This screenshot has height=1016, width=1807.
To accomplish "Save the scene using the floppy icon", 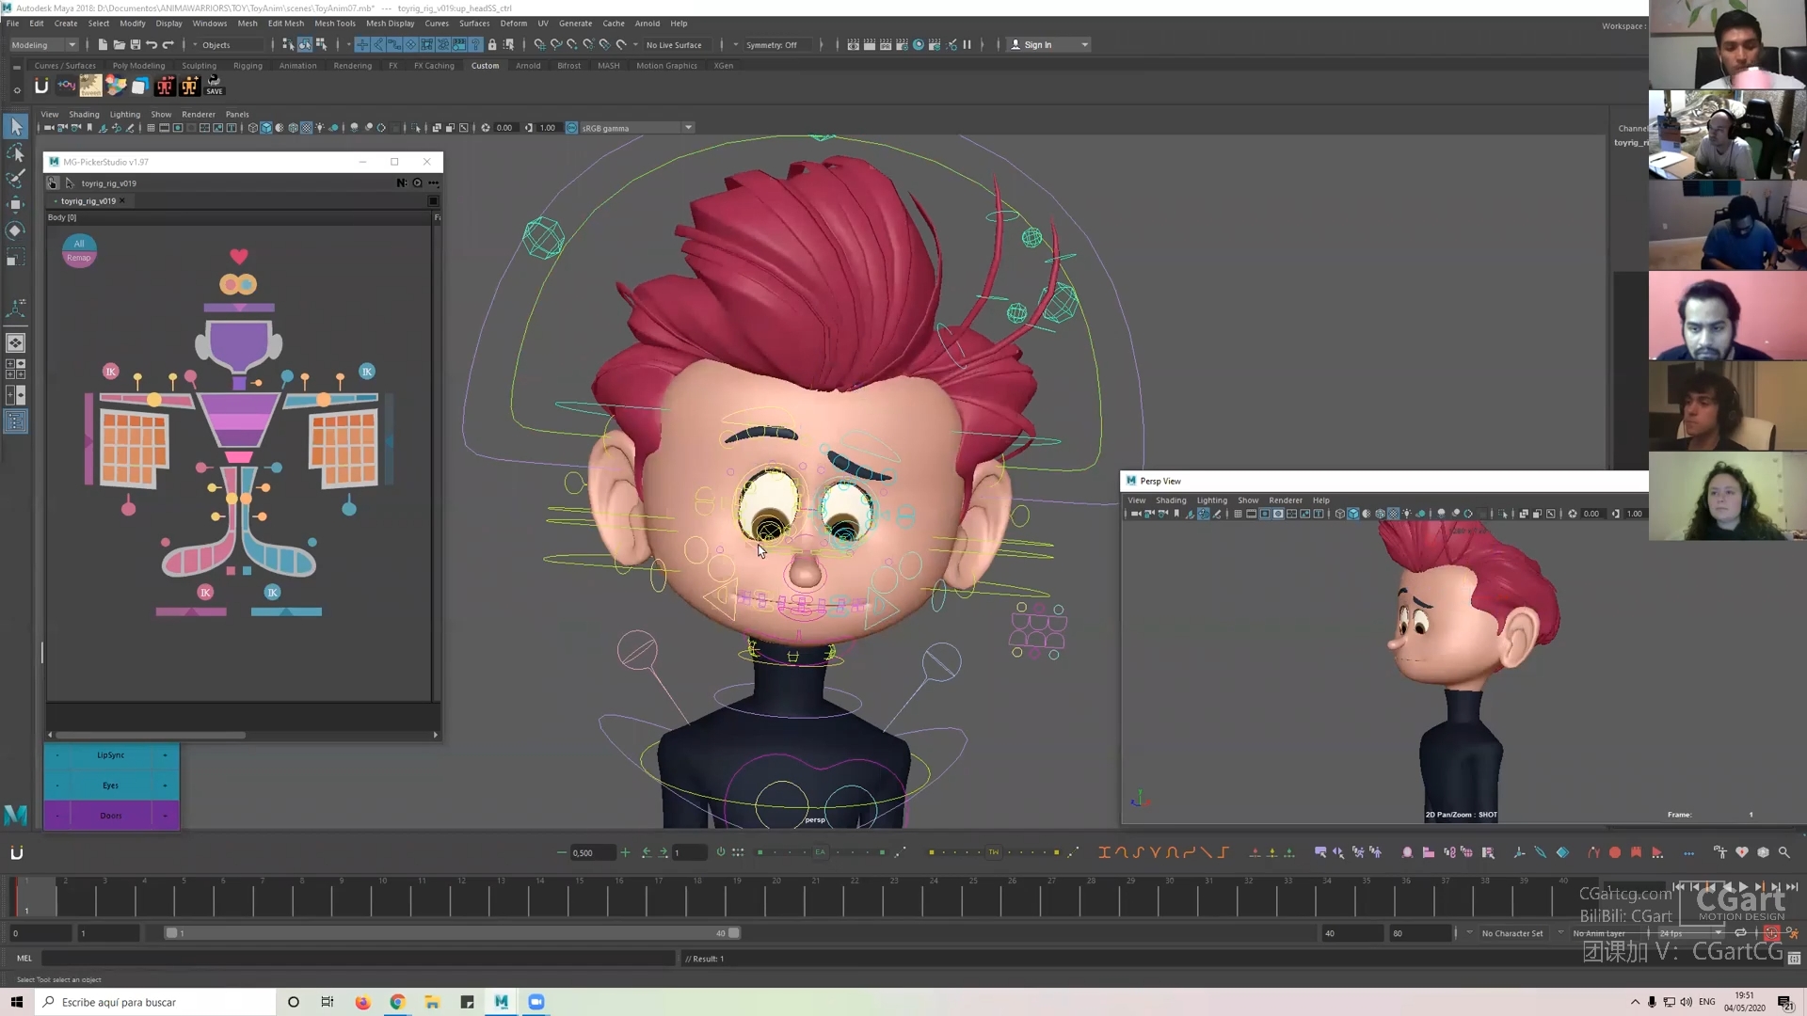I will (136, 44).
